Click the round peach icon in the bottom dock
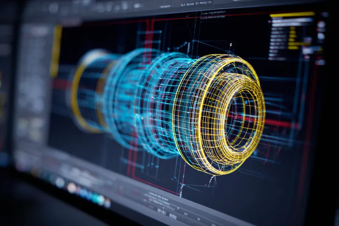Screen dimensions: 339x226 [x=72, y=187]
